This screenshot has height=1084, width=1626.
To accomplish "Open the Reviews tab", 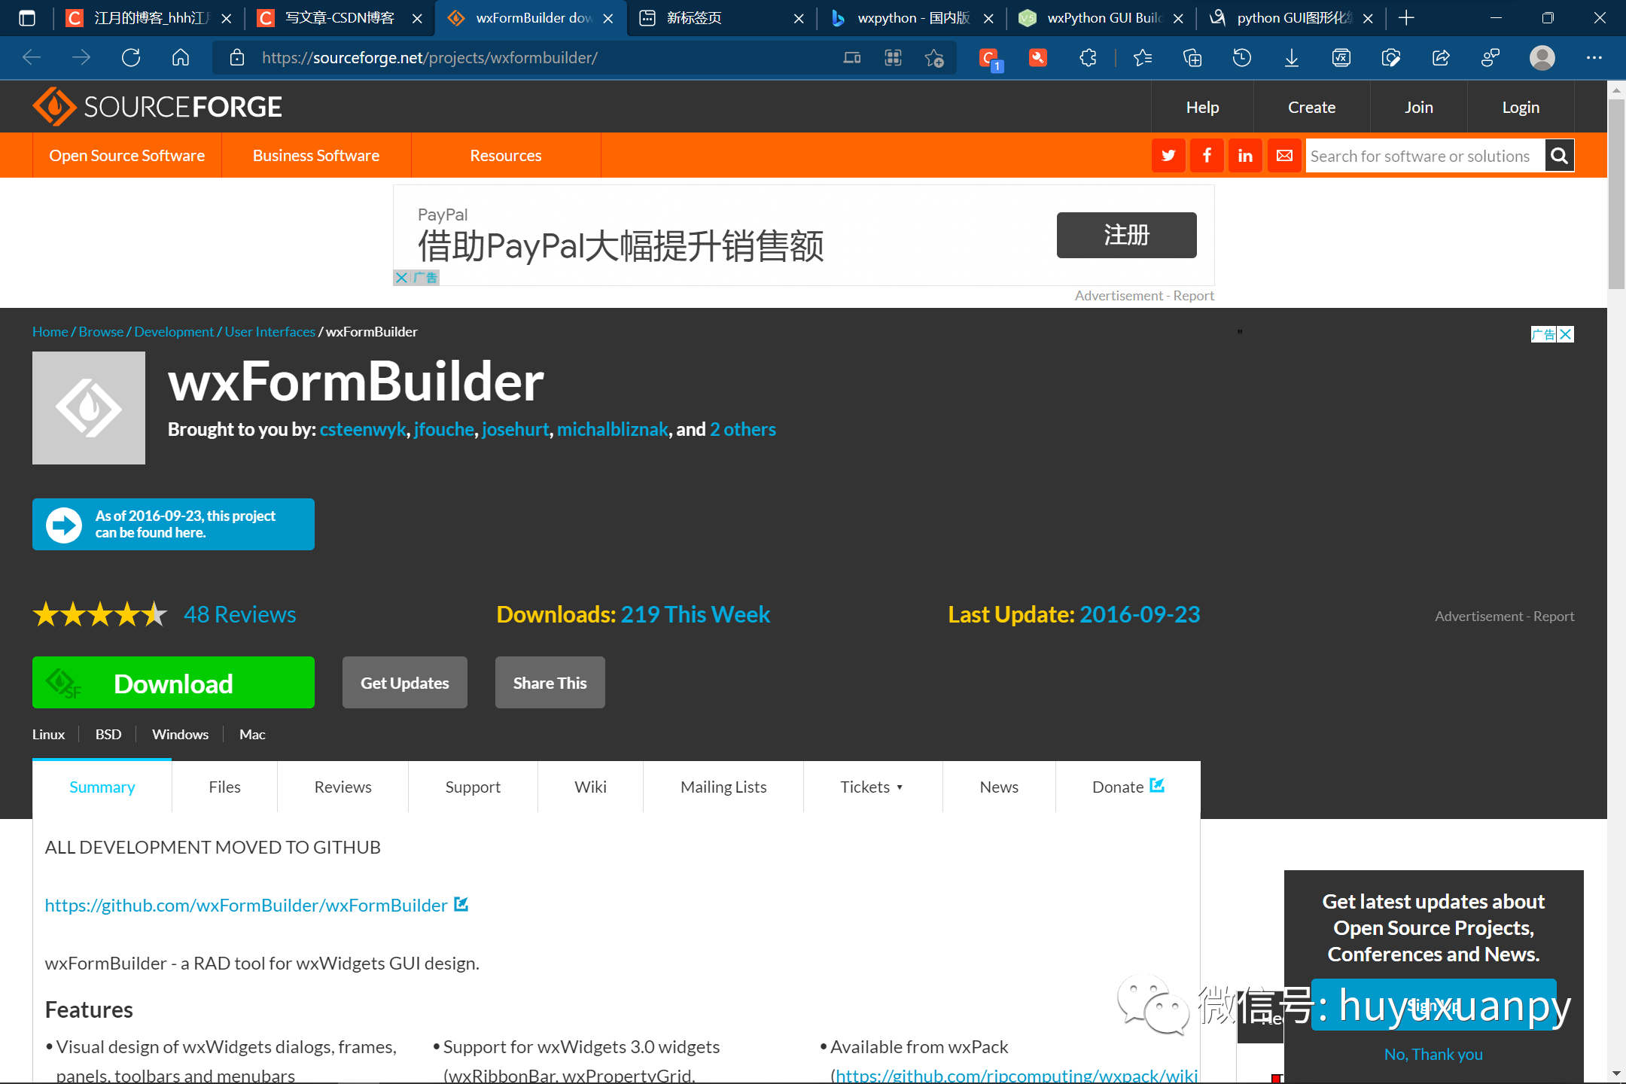I will [x=343, y=787].
